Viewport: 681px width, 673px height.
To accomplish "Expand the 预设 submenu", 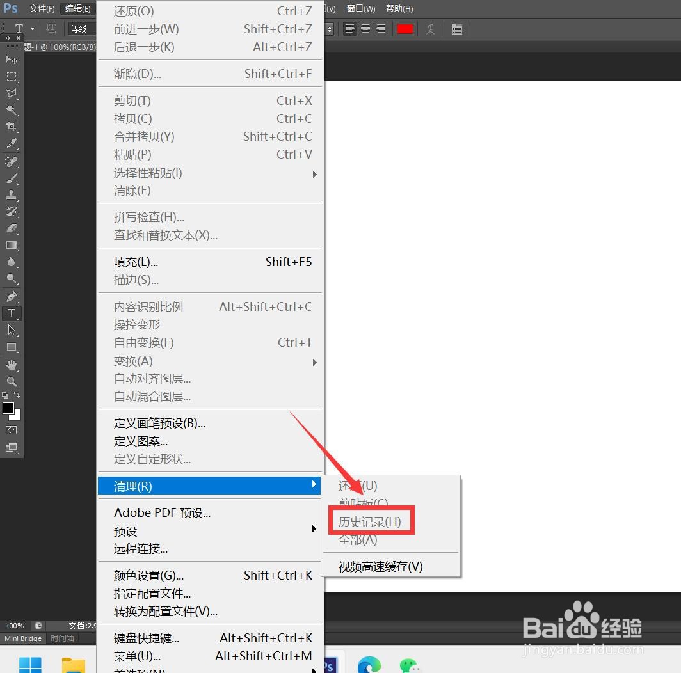I will [x=210, y=530].
